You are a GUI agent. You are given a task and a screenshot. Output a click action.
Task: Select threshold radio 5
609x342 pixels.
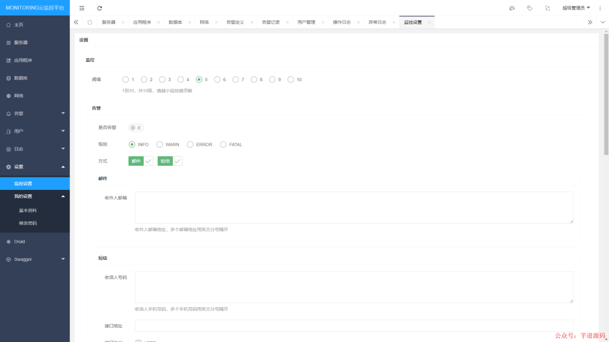pyautogui.click(x=199, y=79)
